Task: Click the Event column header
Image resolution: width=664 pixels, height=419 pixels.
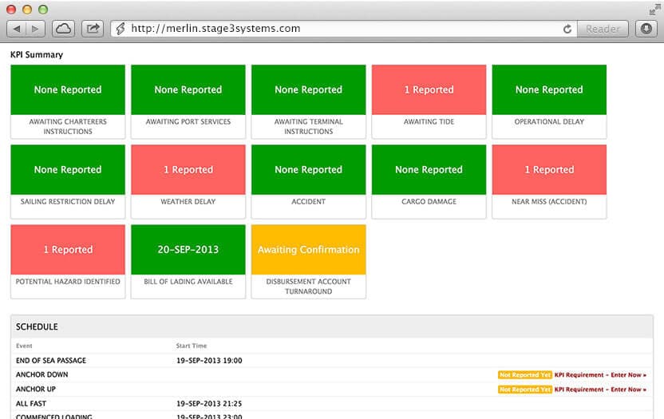Action: click(x=24, y=346)
